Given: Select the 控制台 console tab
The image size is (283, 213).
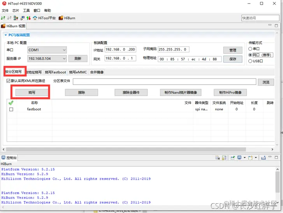Looking at the screenshot, I should pyautogui.click(x=9, y=158).
